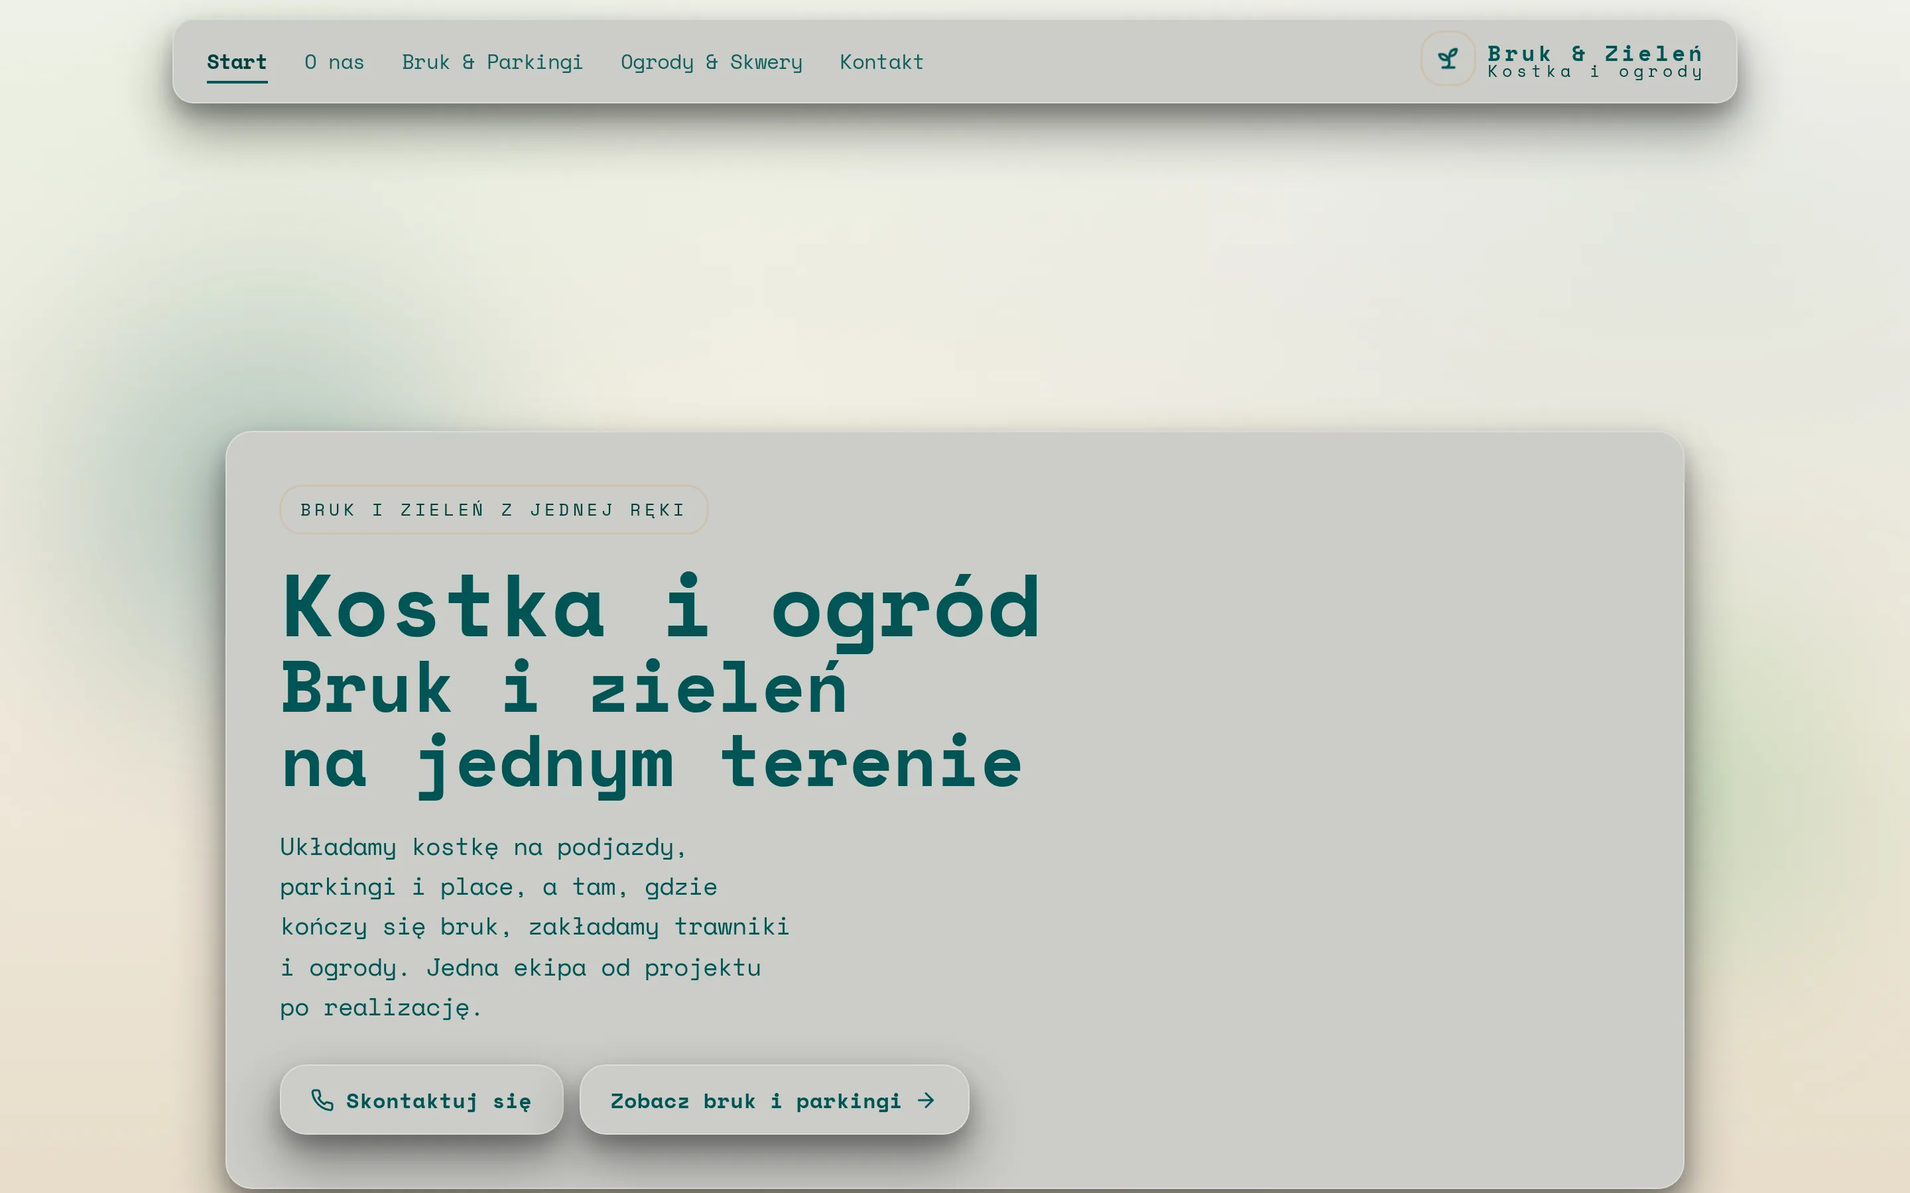The height and width of the screenshot is (1193, 1910).
Task: Click the Skontaktuj się button
Action: pos(422,1100)
